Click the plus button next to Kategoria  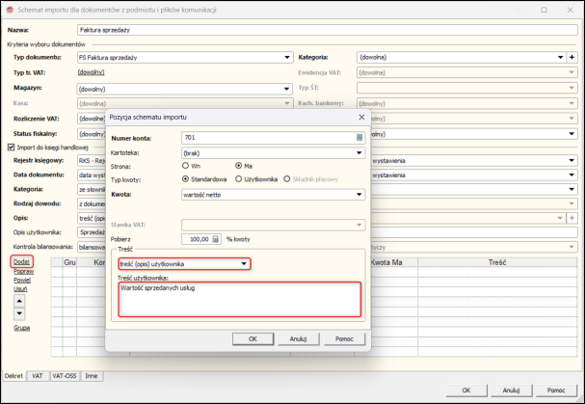572,58
